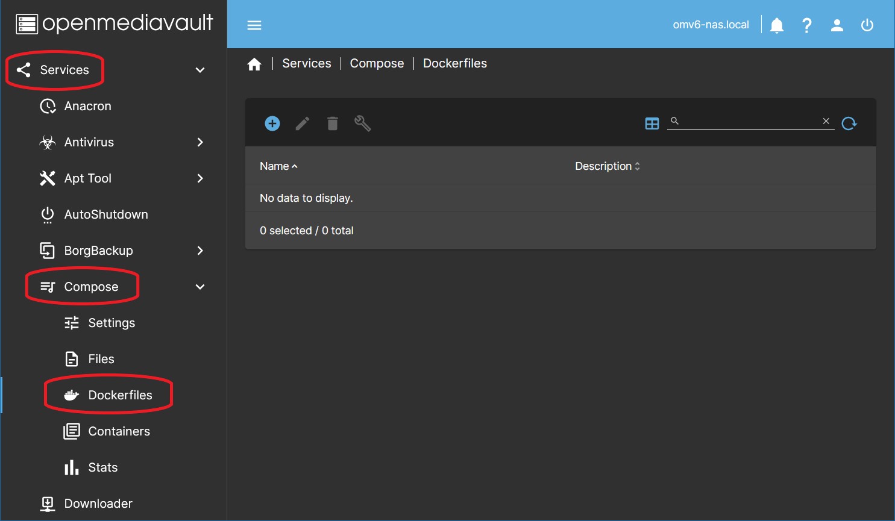Image resolution: width=895 pixels, height=521 pixels.
Task: Collapse the Services section chevron
Action: tap(200, 70)
